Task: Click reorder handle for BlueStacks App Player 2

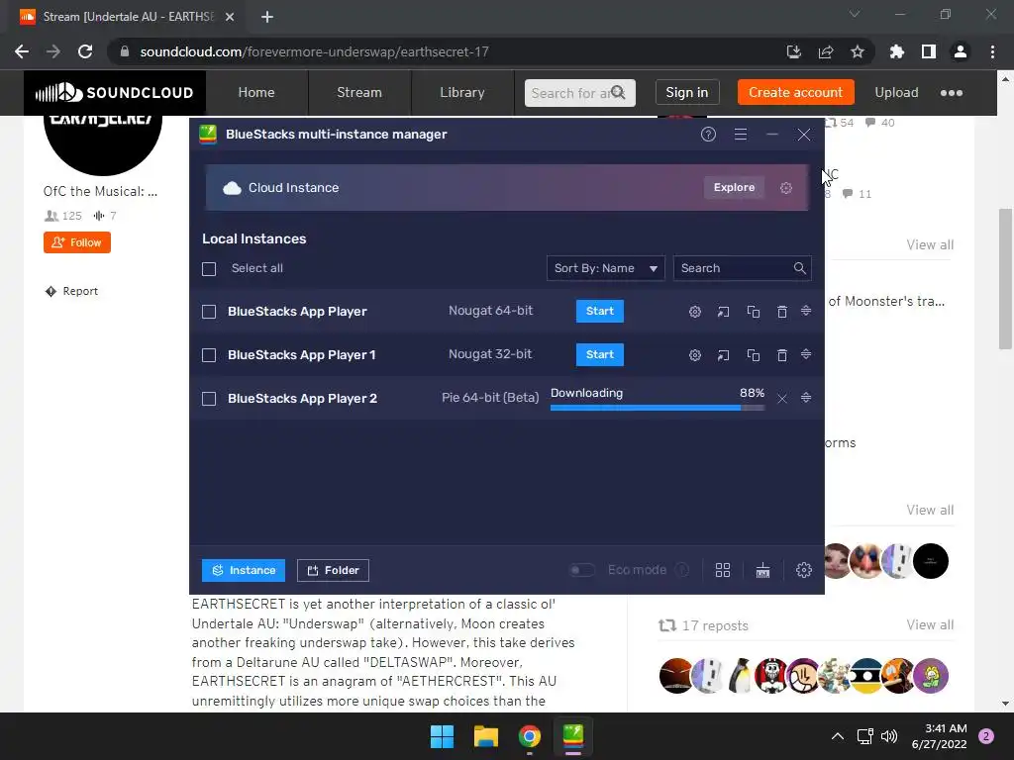Action: 806,398
